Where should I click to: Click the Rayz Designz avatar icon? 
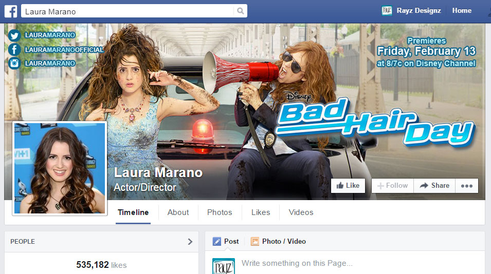(x=387, y=11)
